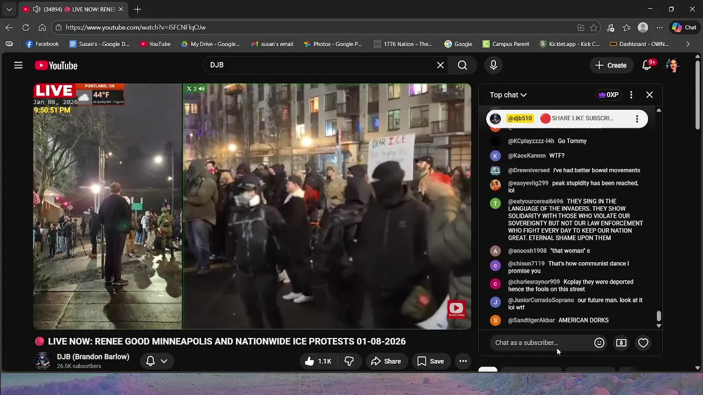This screenshot has height=395, width=703.
Task: Open the browser home page
Action: 42,27
